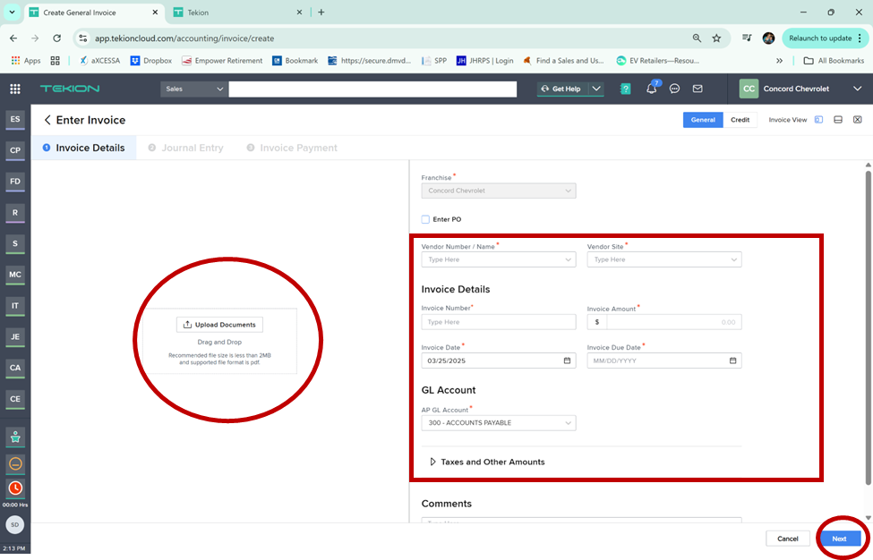Image resolution: width=873 pixels, height=560 pixels.
Task: Focus the Invoice Number field
Action: [499, 322]
